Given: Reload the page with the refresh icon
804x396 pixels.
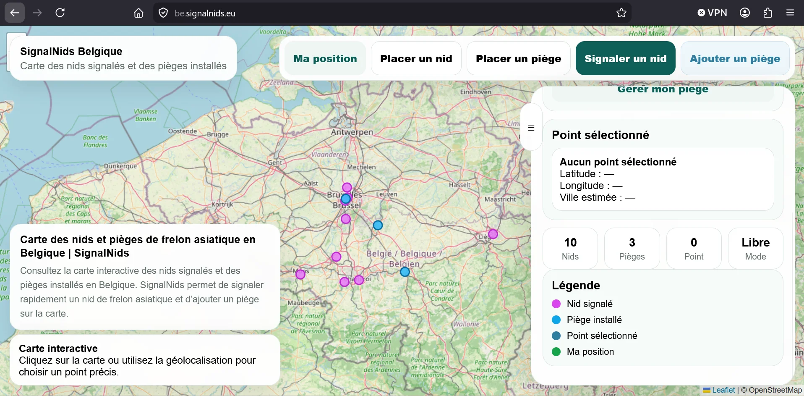Looking at the screenshot, I should [x=60, y=13].
